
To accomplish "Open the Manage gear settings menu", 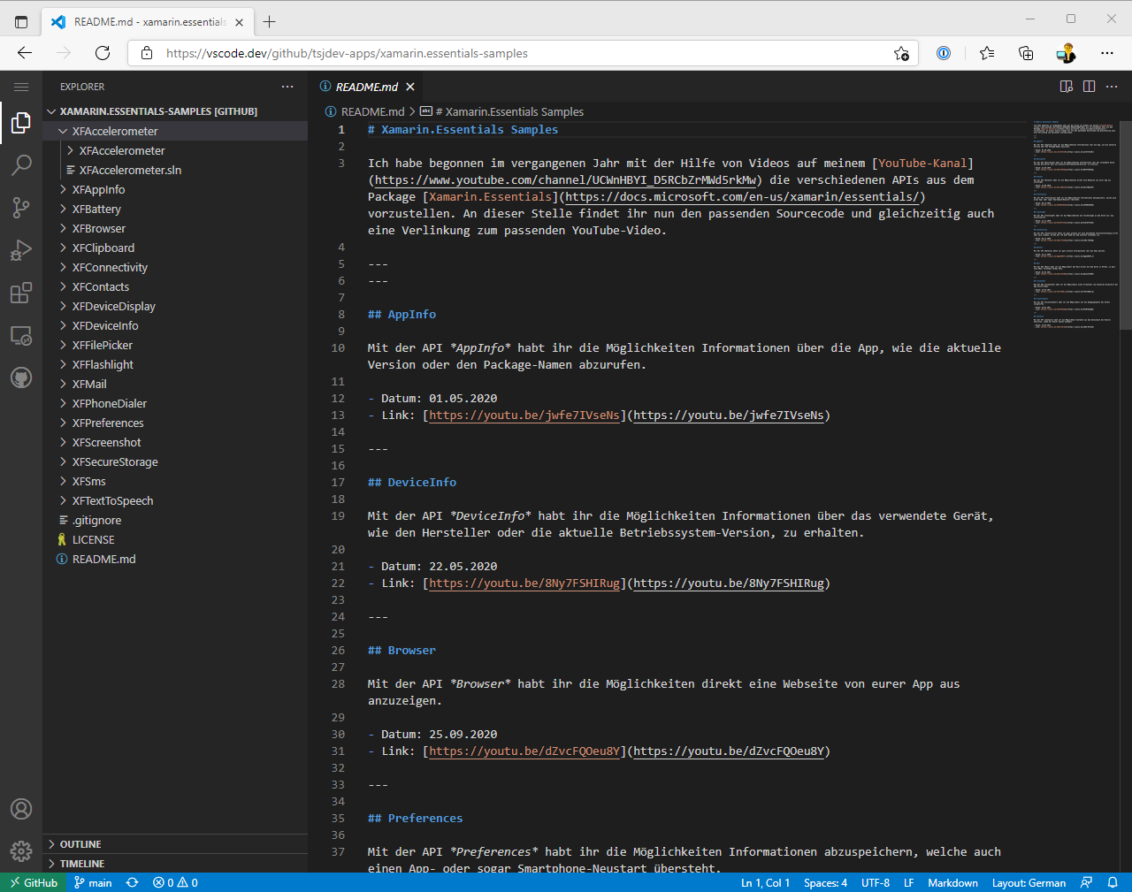I will 21,851.
